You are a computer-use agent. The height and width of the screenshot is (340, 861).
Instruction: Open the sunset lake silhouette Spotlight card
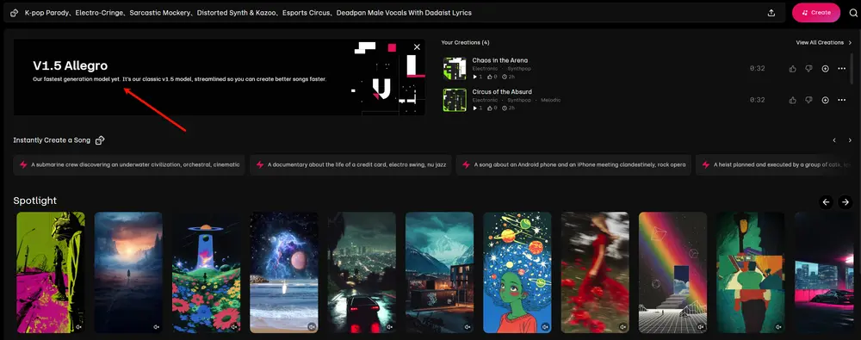click(x=128, y=273)
